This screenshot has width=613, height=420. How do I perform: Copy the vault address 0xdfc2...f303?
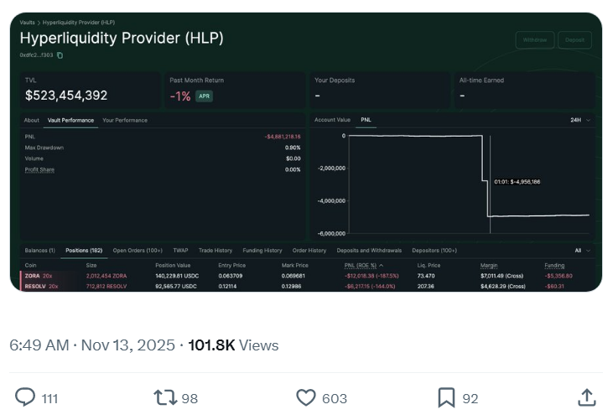[60, 55]
